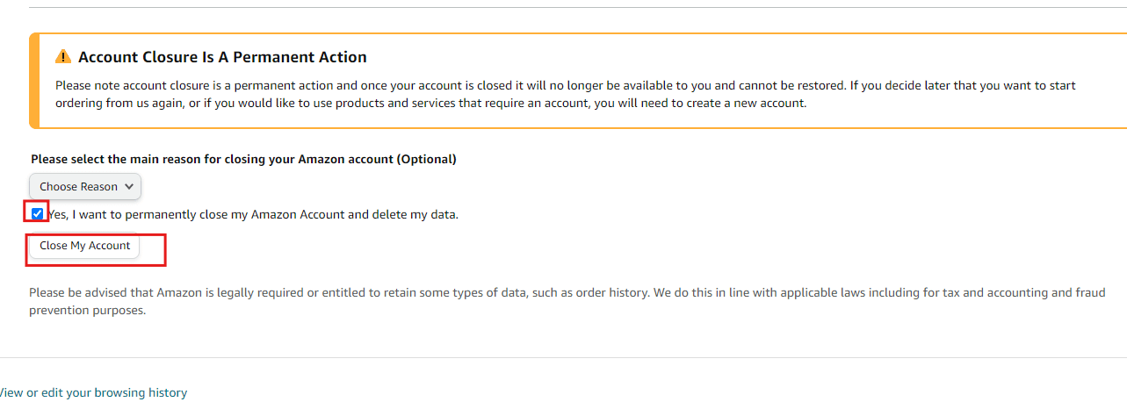This screenshot has width=1127, height=402.
Task: Toggle via the "Yes, I want to permanently close" label
Action: 253,214
